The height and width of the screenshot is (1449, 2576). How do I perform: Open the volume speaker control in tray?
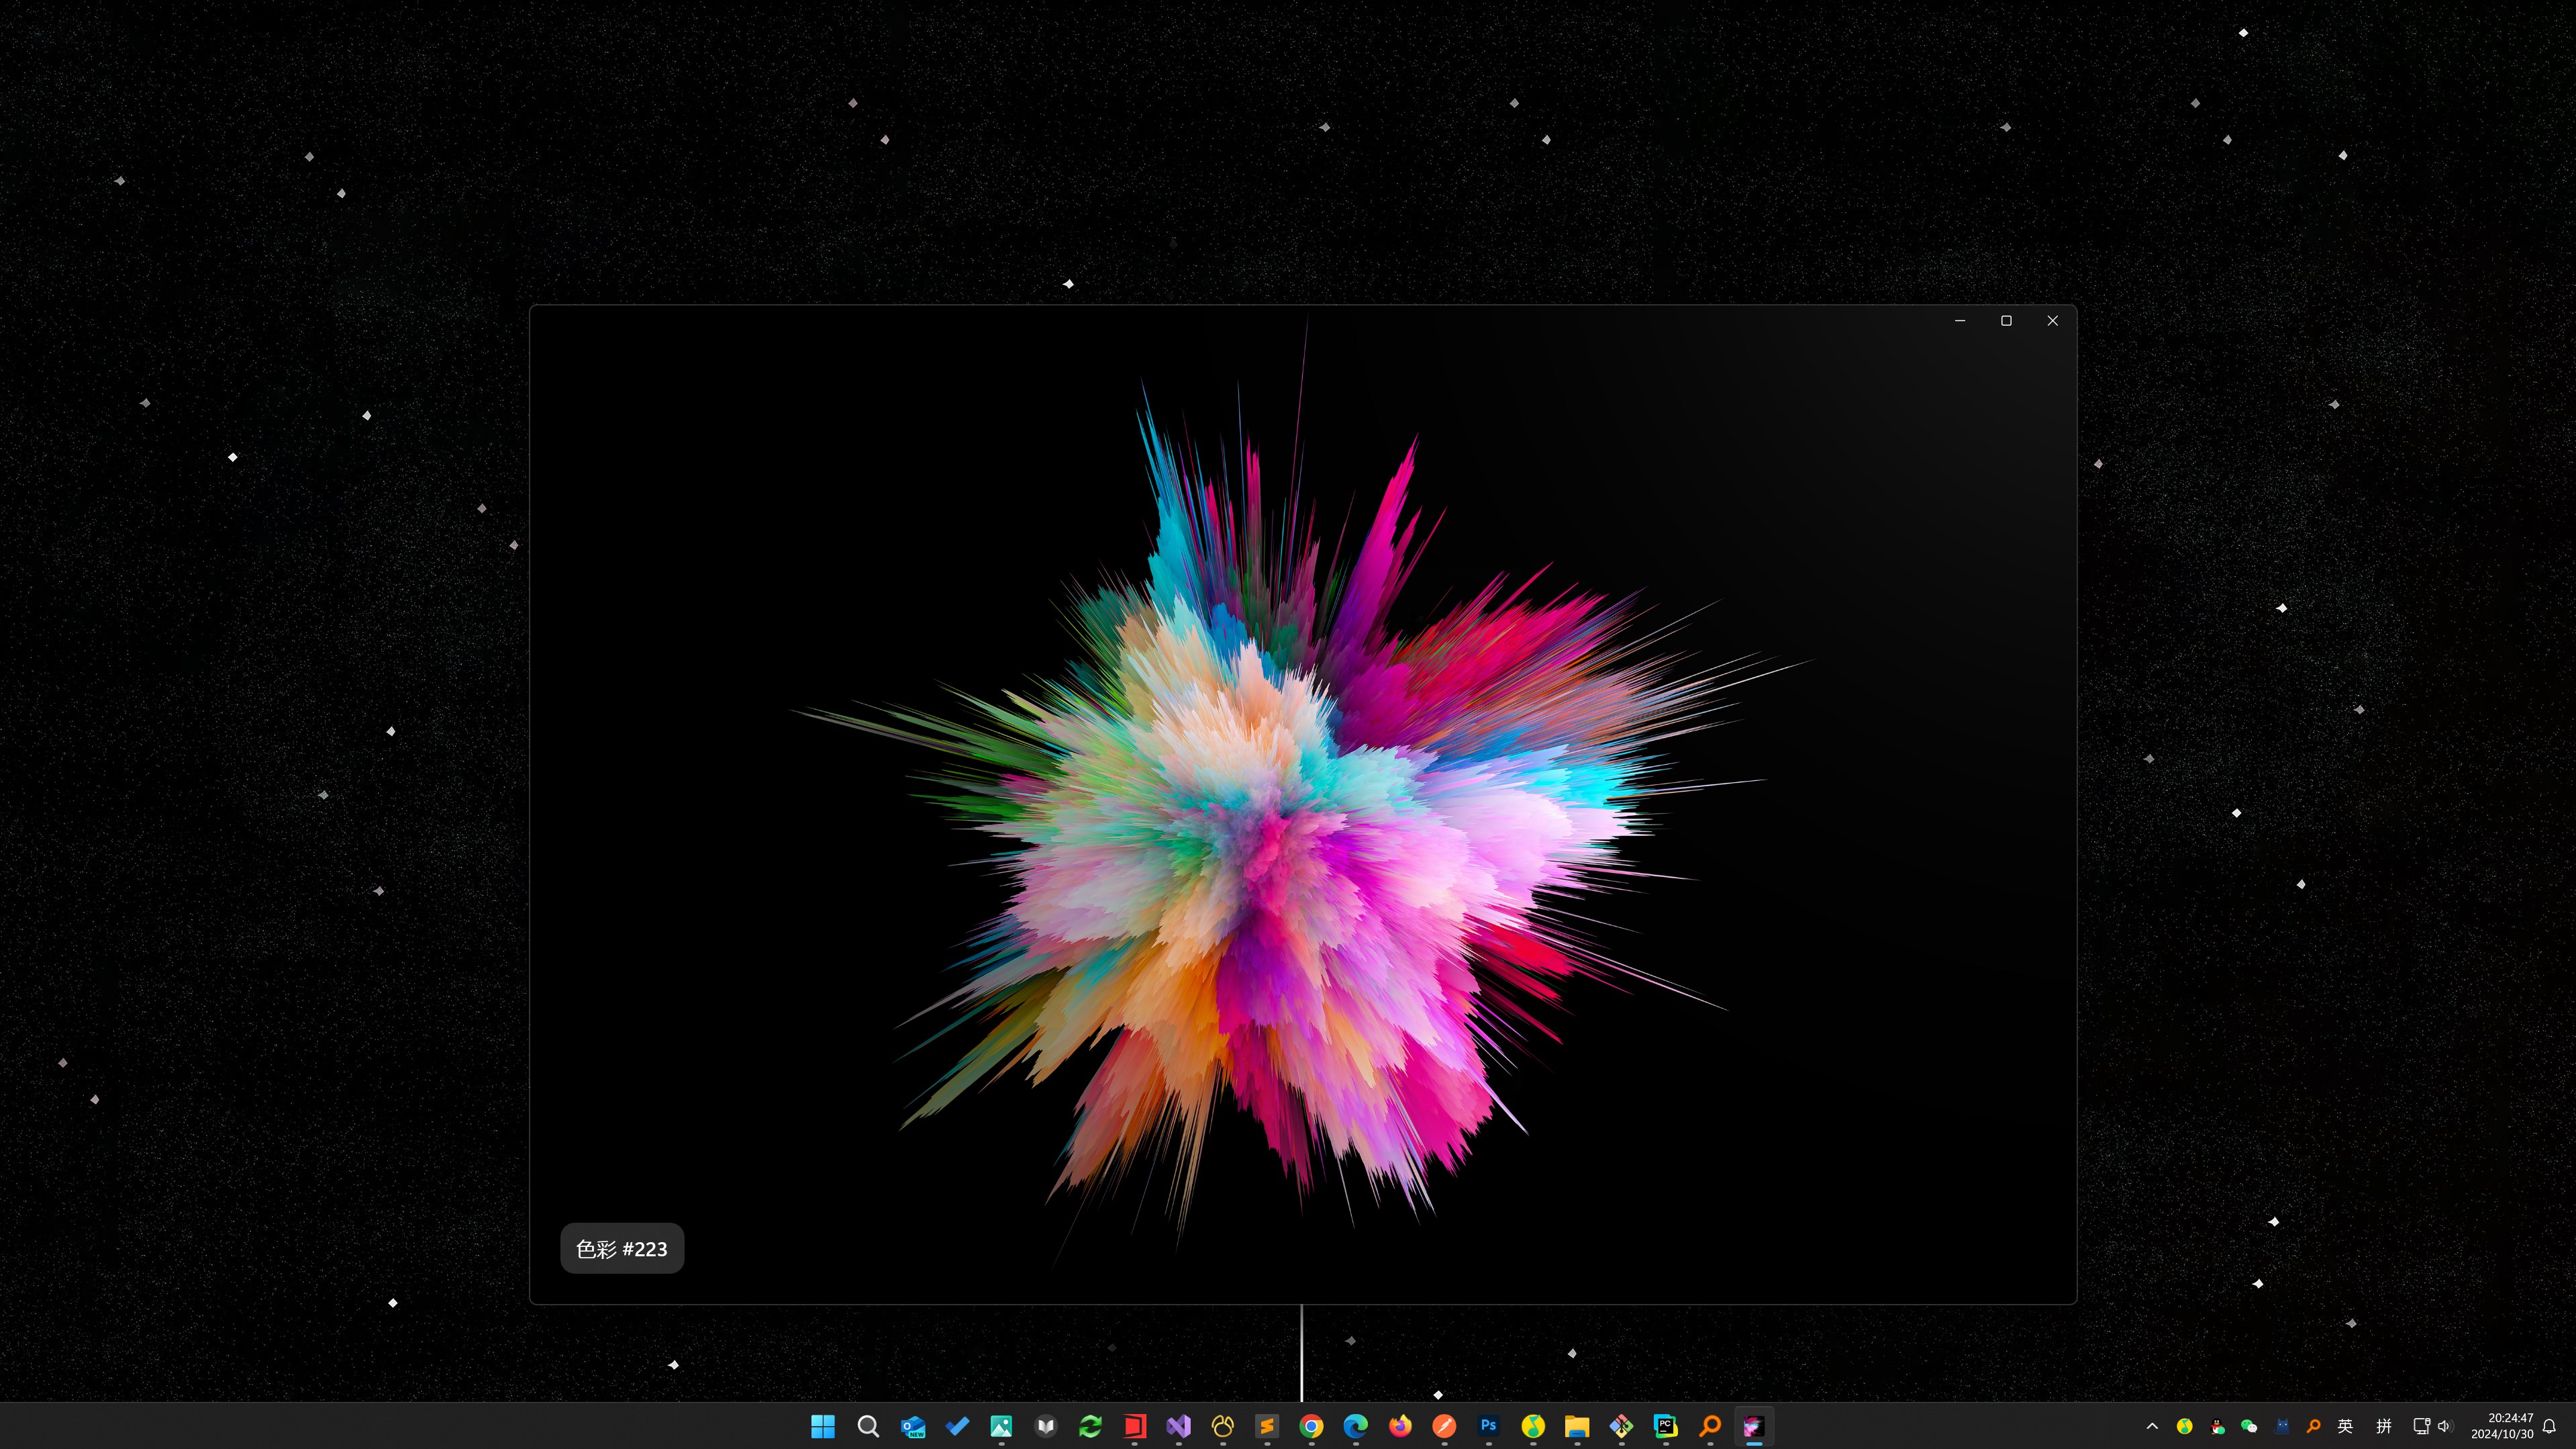coord(2444,1426)
